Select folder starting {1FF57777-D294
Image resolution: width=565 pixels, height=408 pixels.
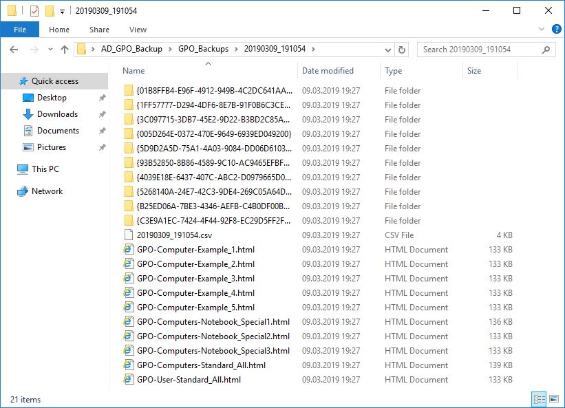[213, 105]
